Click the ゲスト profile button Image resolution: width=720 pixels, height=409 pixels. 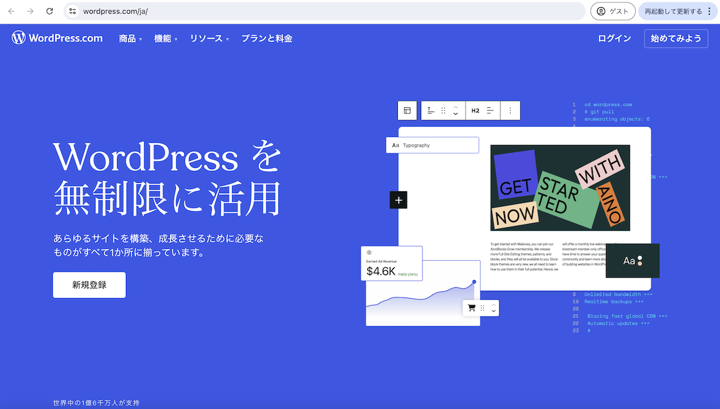tap(613, 11)
